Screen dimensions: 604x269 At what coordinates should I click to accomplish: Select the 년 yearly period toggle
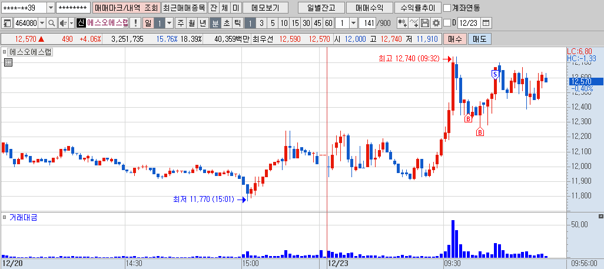(203, 23)
